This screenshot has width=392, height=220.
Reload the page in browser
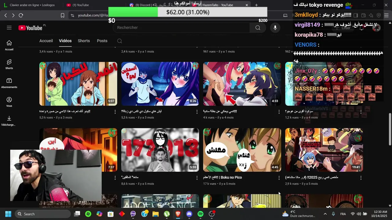click(x=21, y=15)
